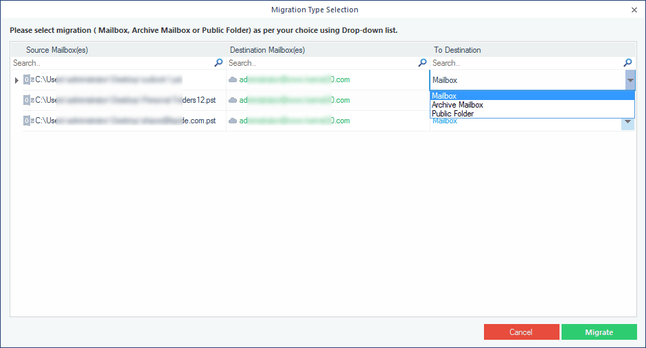Click cloud icon in first destination row
Viewport: 646px width, 348px height.
[233, 79]
